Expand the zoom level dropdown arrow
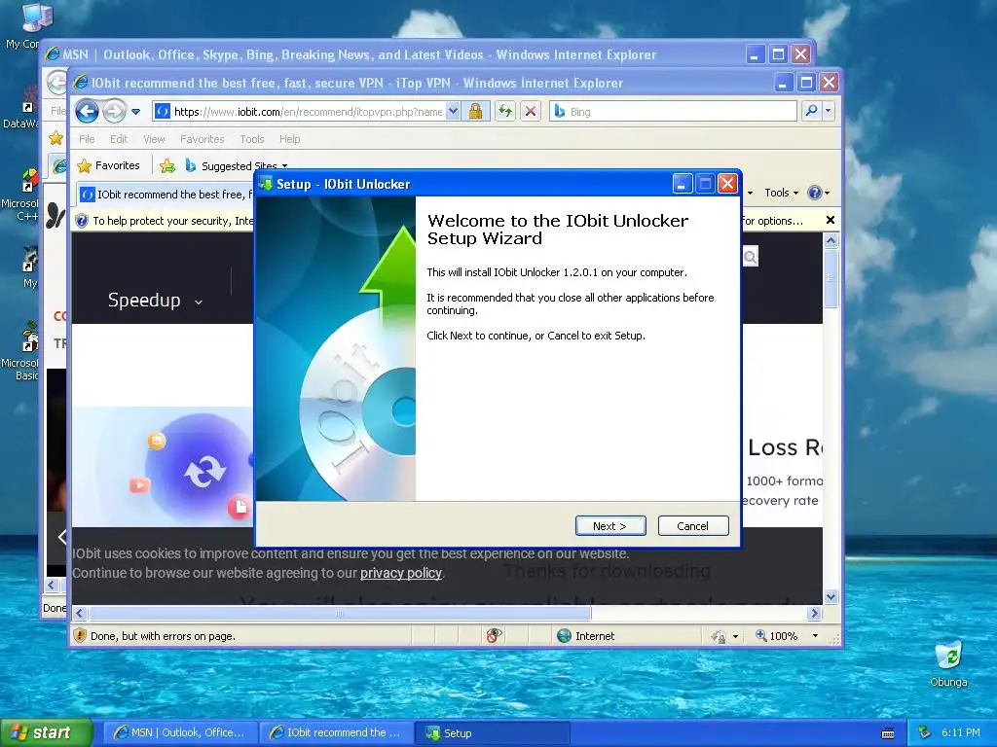 pyautogui.click(x=815, y=636)
